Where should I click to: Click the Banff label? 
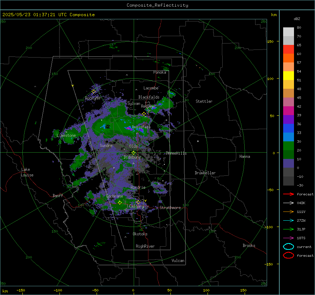[58, 195]
